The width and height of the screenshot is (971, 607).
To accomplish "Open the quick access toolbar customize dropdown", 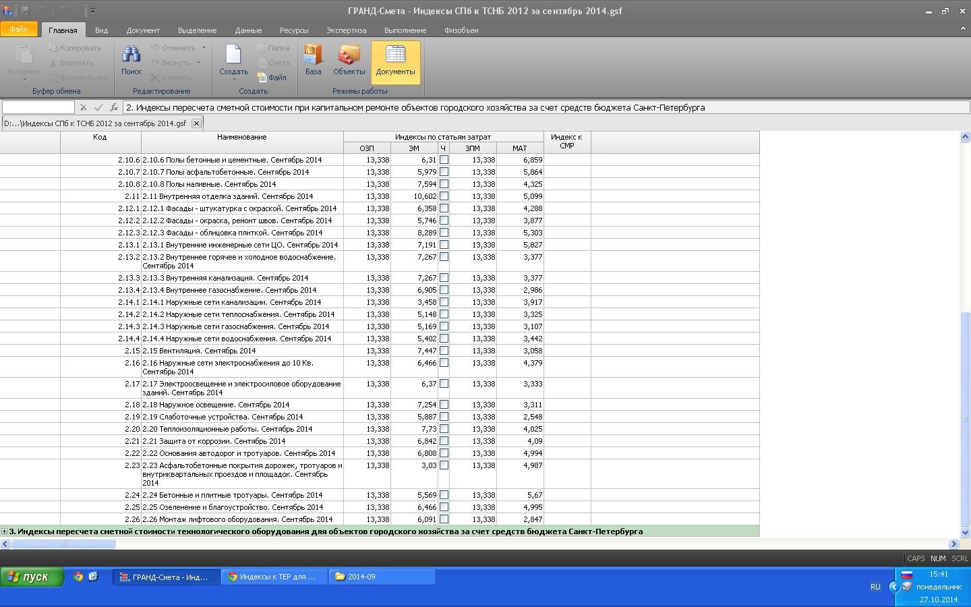I will click(x=92, y=11).
